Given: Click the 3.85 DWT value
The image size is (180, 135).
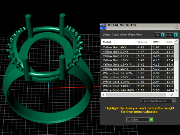Looking at the screenshot, I should 156,90.
